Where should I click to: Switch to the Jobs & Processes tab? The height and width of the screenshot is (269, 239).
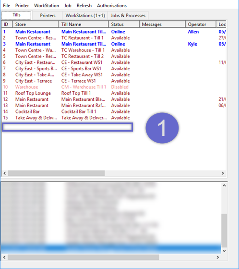click(128, 15)
